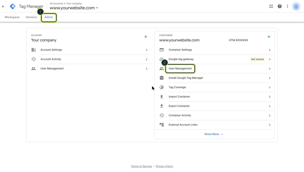
Task: Click the GTM-XXXXXXX container ID
Action: point(238,40)
